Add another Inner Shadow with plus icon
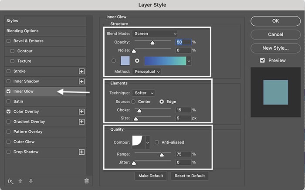The image size is (305, 190). click(82, 81)
